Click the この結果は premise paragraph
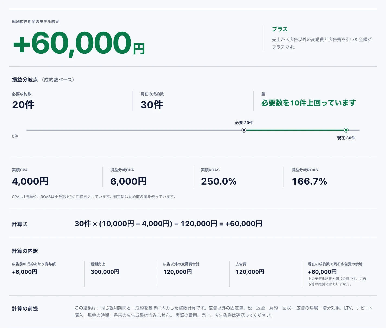This screenshot has width=386, height=328. [224, 311]
